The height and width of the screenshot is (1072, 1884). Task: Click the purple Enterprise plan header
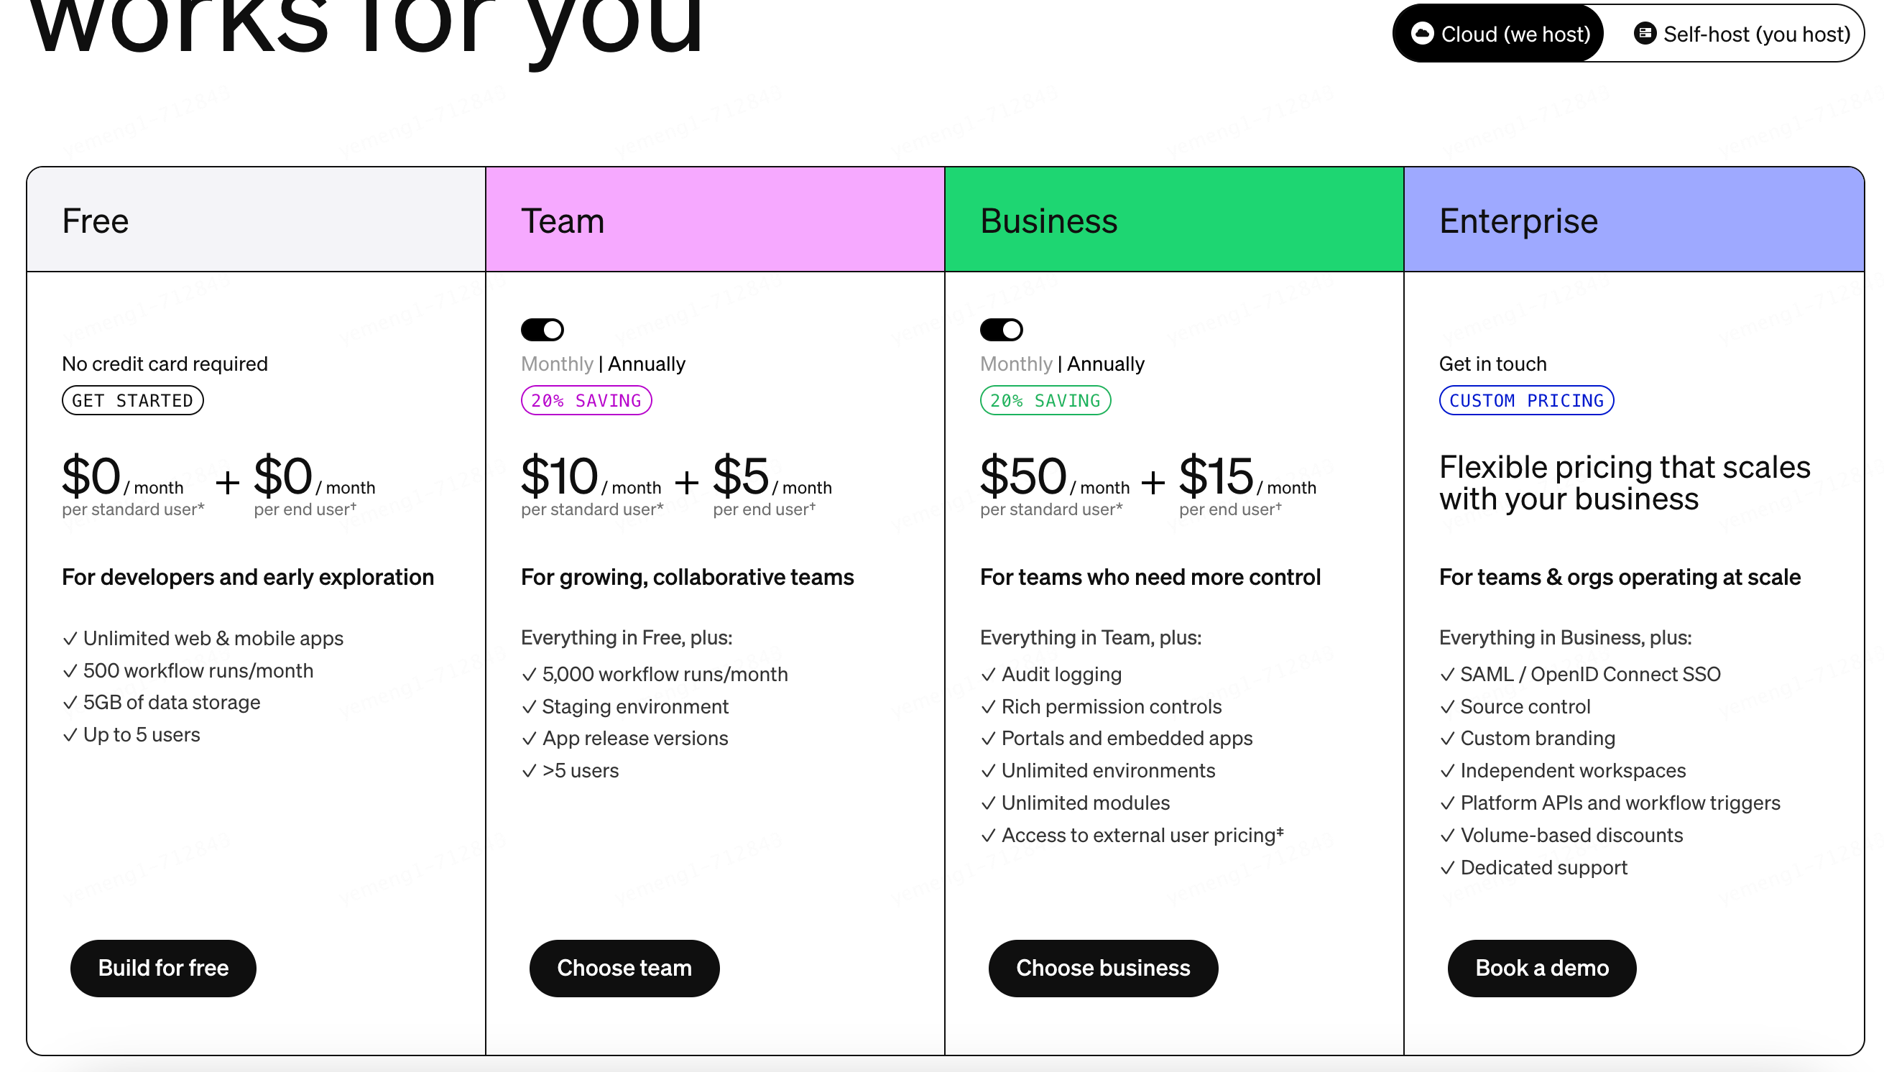(x=1634, y=219)
